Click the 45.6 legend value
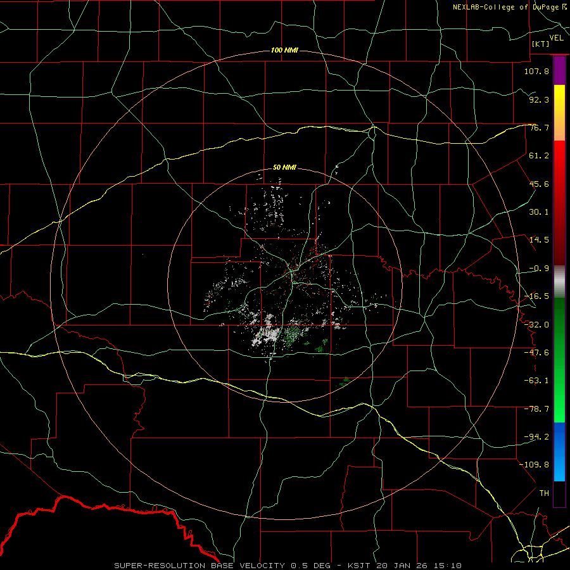 coord(539,184)
